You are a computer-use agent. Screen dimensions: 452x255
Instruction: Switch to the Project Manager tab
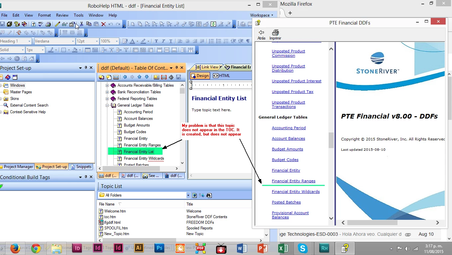tap(17, 167)
